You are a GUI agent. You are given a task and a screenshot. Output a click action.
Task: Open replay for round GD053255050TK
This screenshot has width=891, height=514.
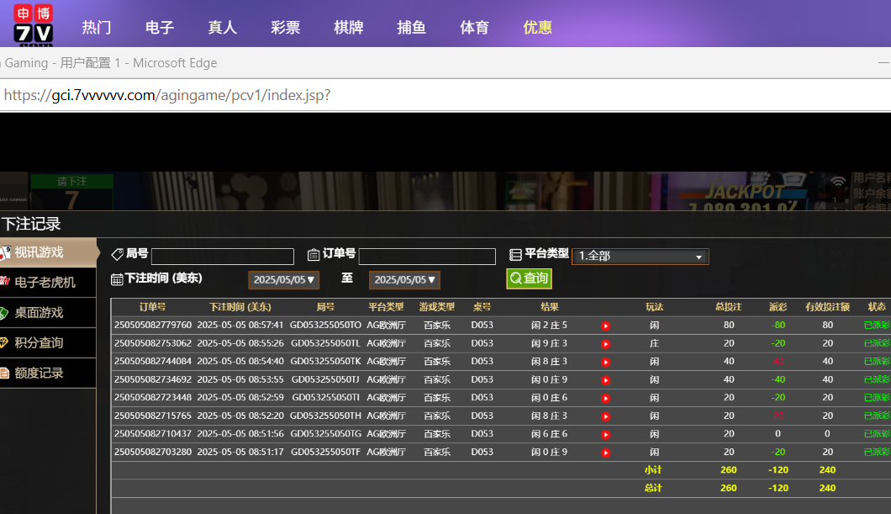(605, 362)
